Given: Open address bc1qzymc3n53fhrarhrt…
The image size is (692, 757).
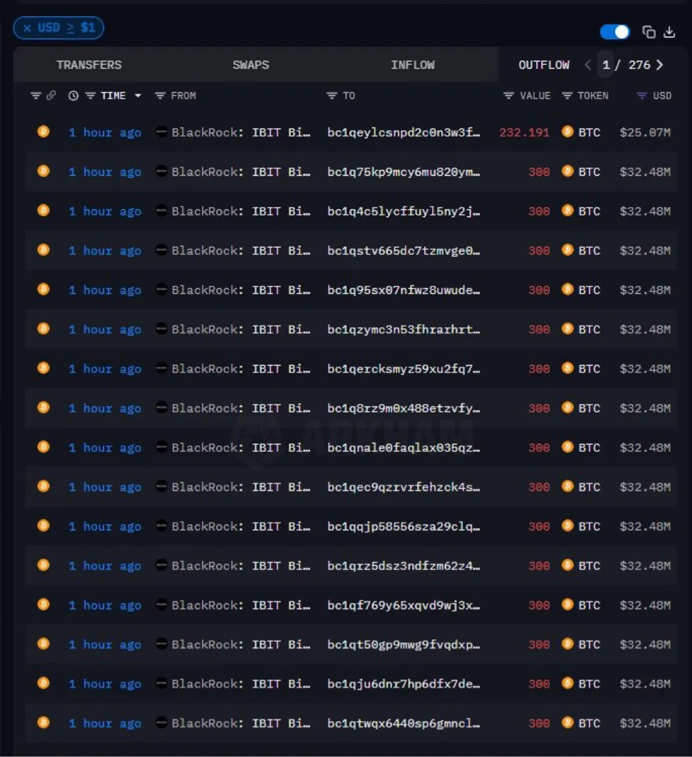Looking at the screenshot, I should click(x=404, y=329).
